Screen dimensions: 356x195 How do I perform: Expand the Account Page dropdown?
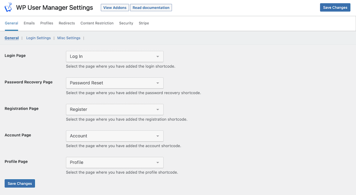(115, 136)
